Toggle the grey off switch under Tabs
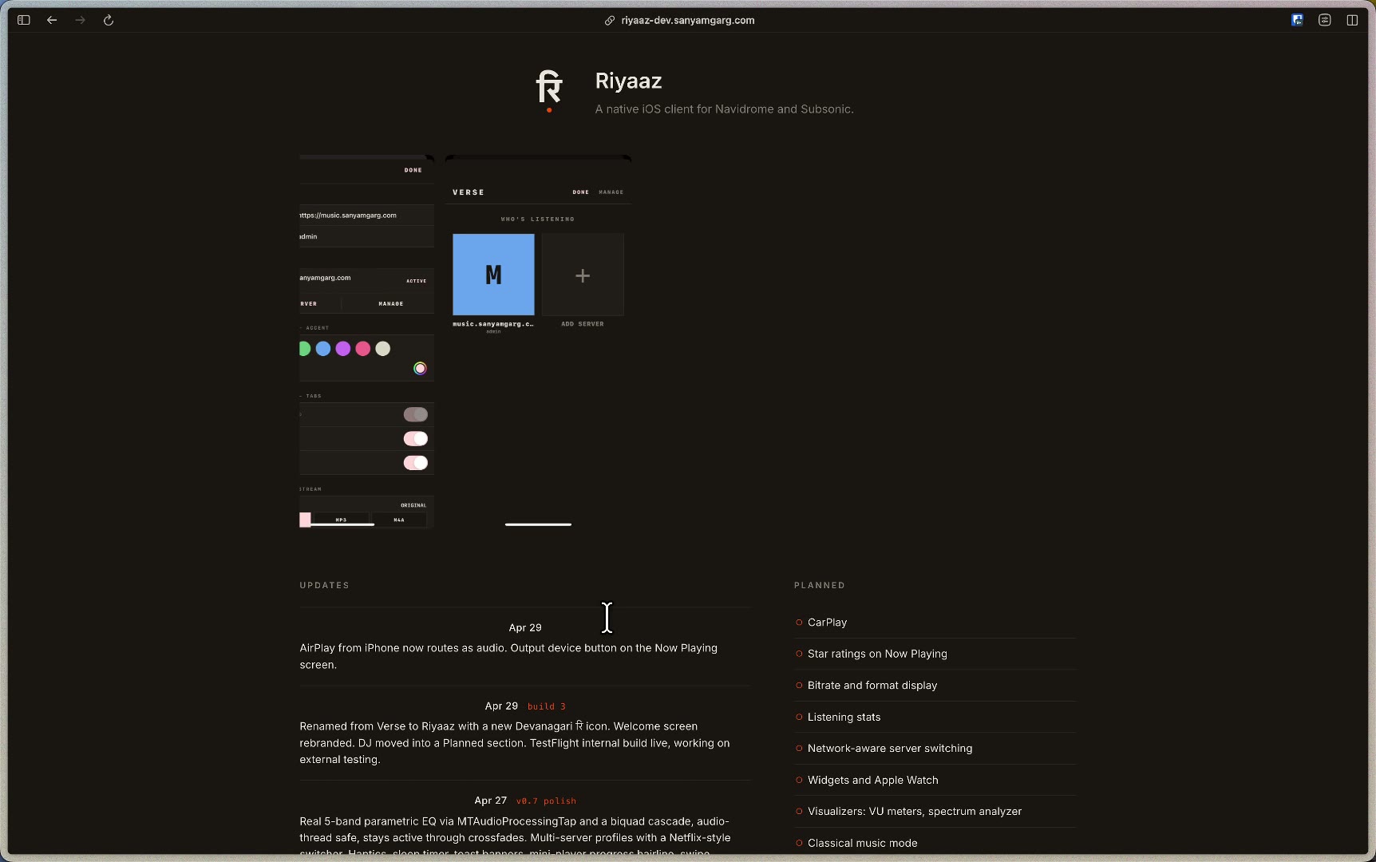 416,414
